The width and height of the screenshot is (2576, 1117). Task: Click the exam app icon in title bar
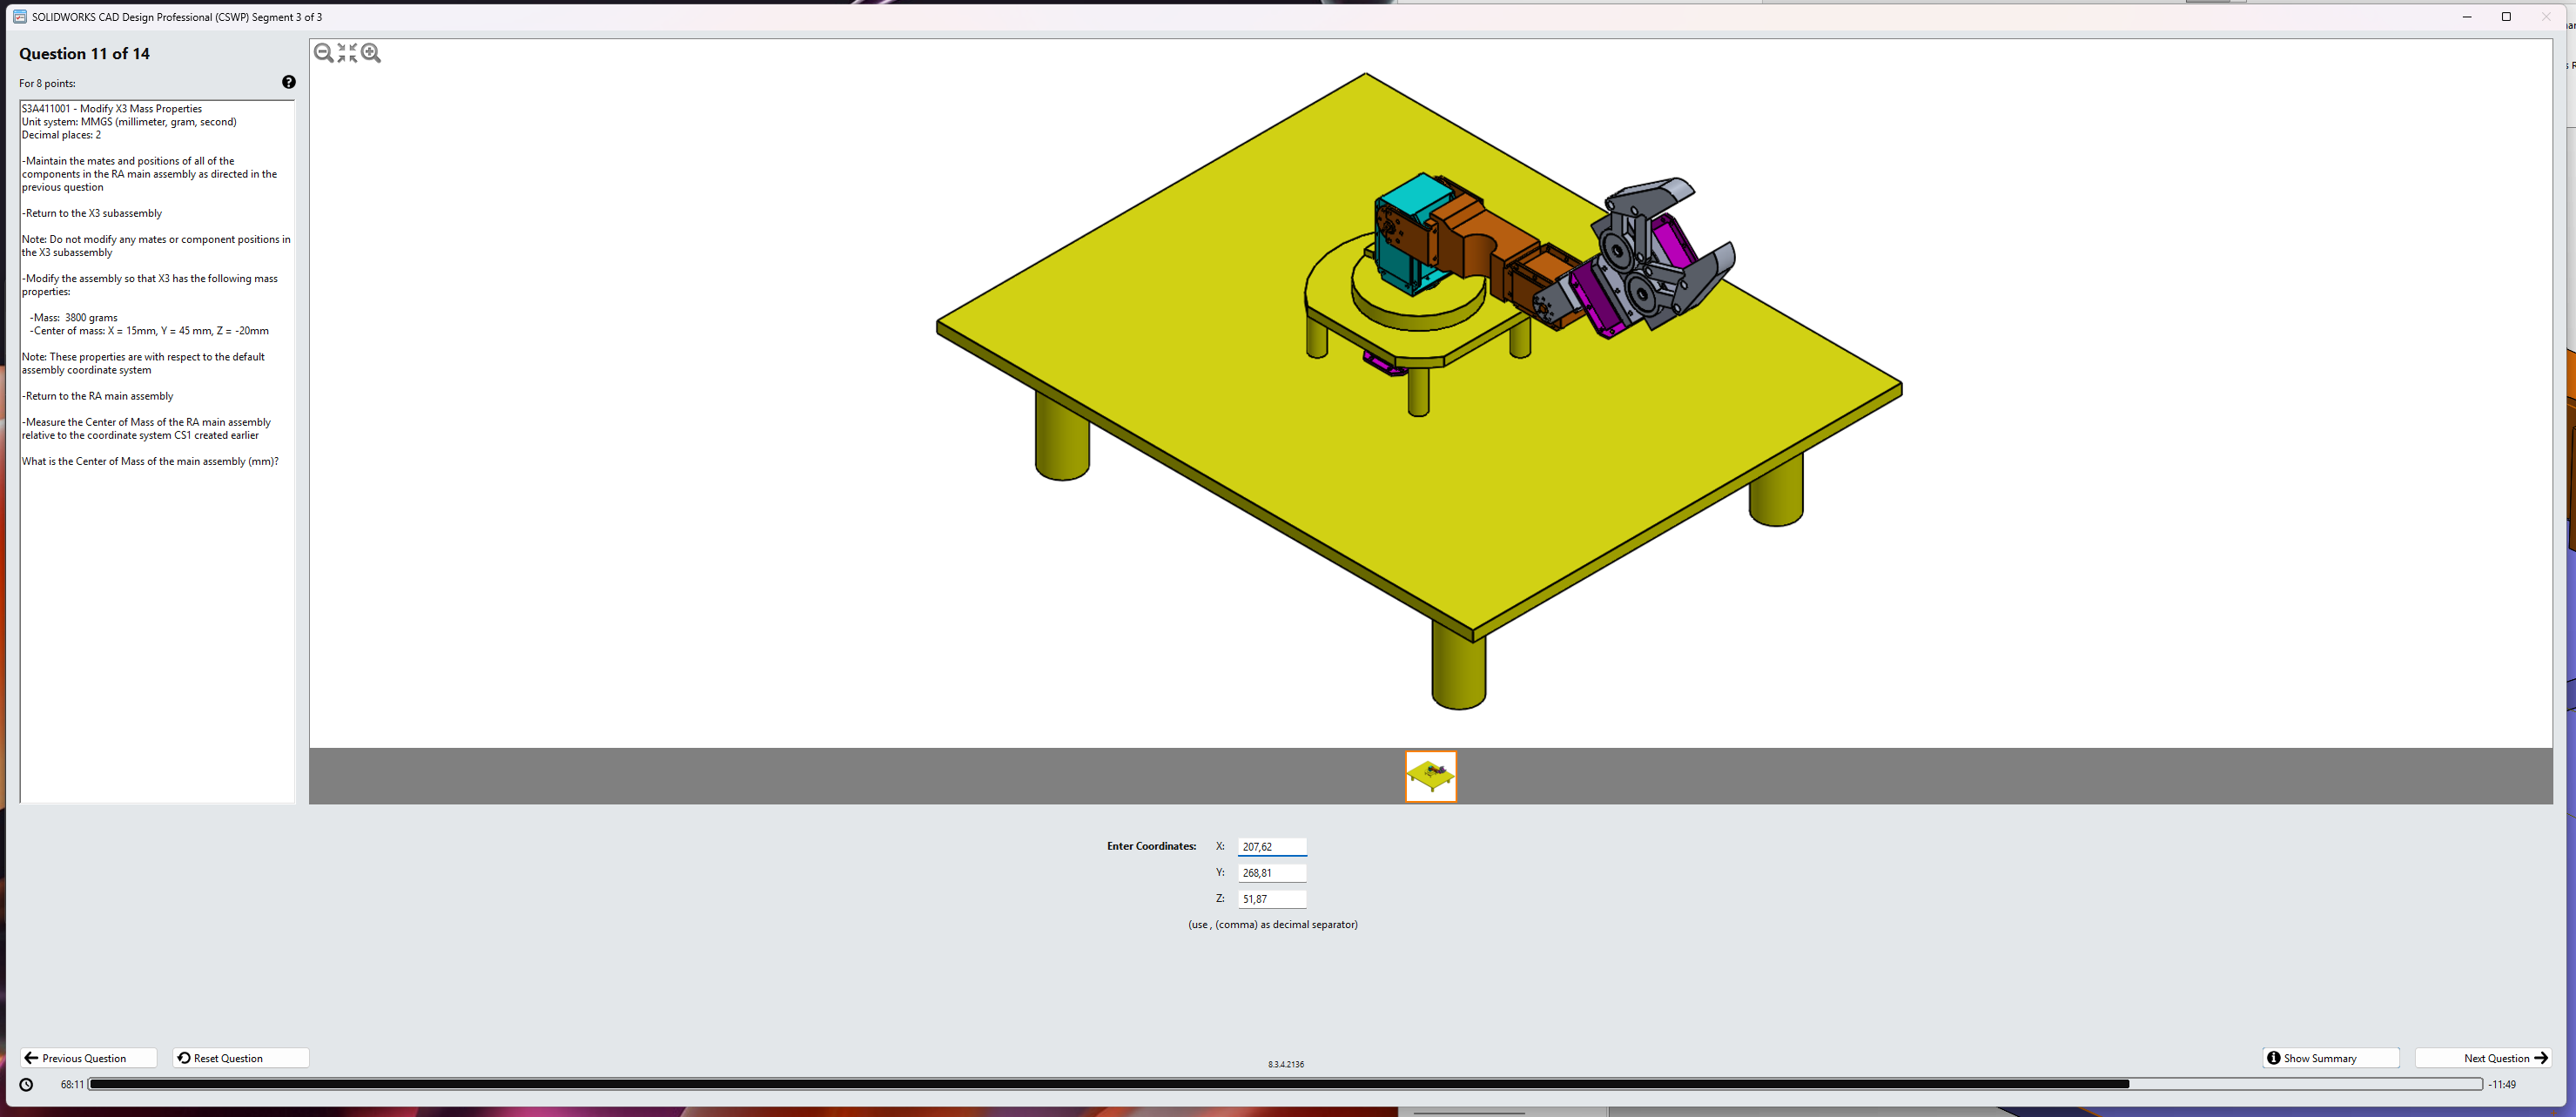tap(19, 17)
